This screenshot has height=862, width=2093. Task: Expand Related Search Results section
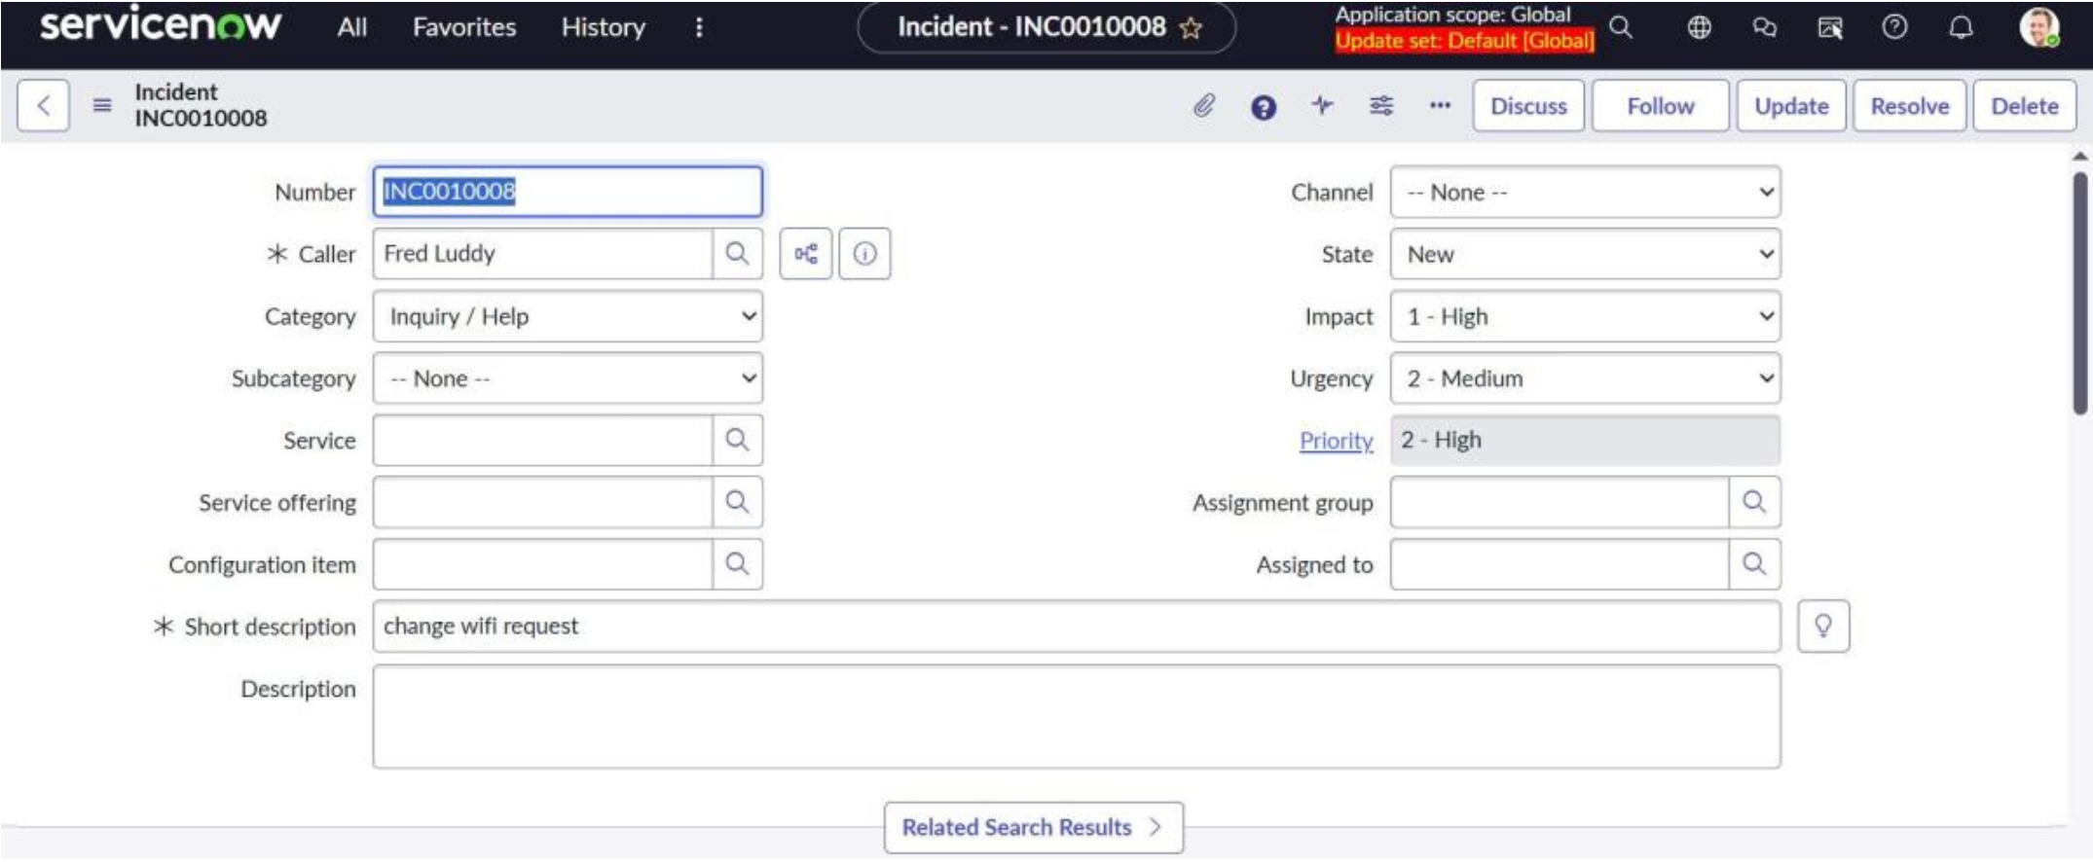tap(1033, 827)
